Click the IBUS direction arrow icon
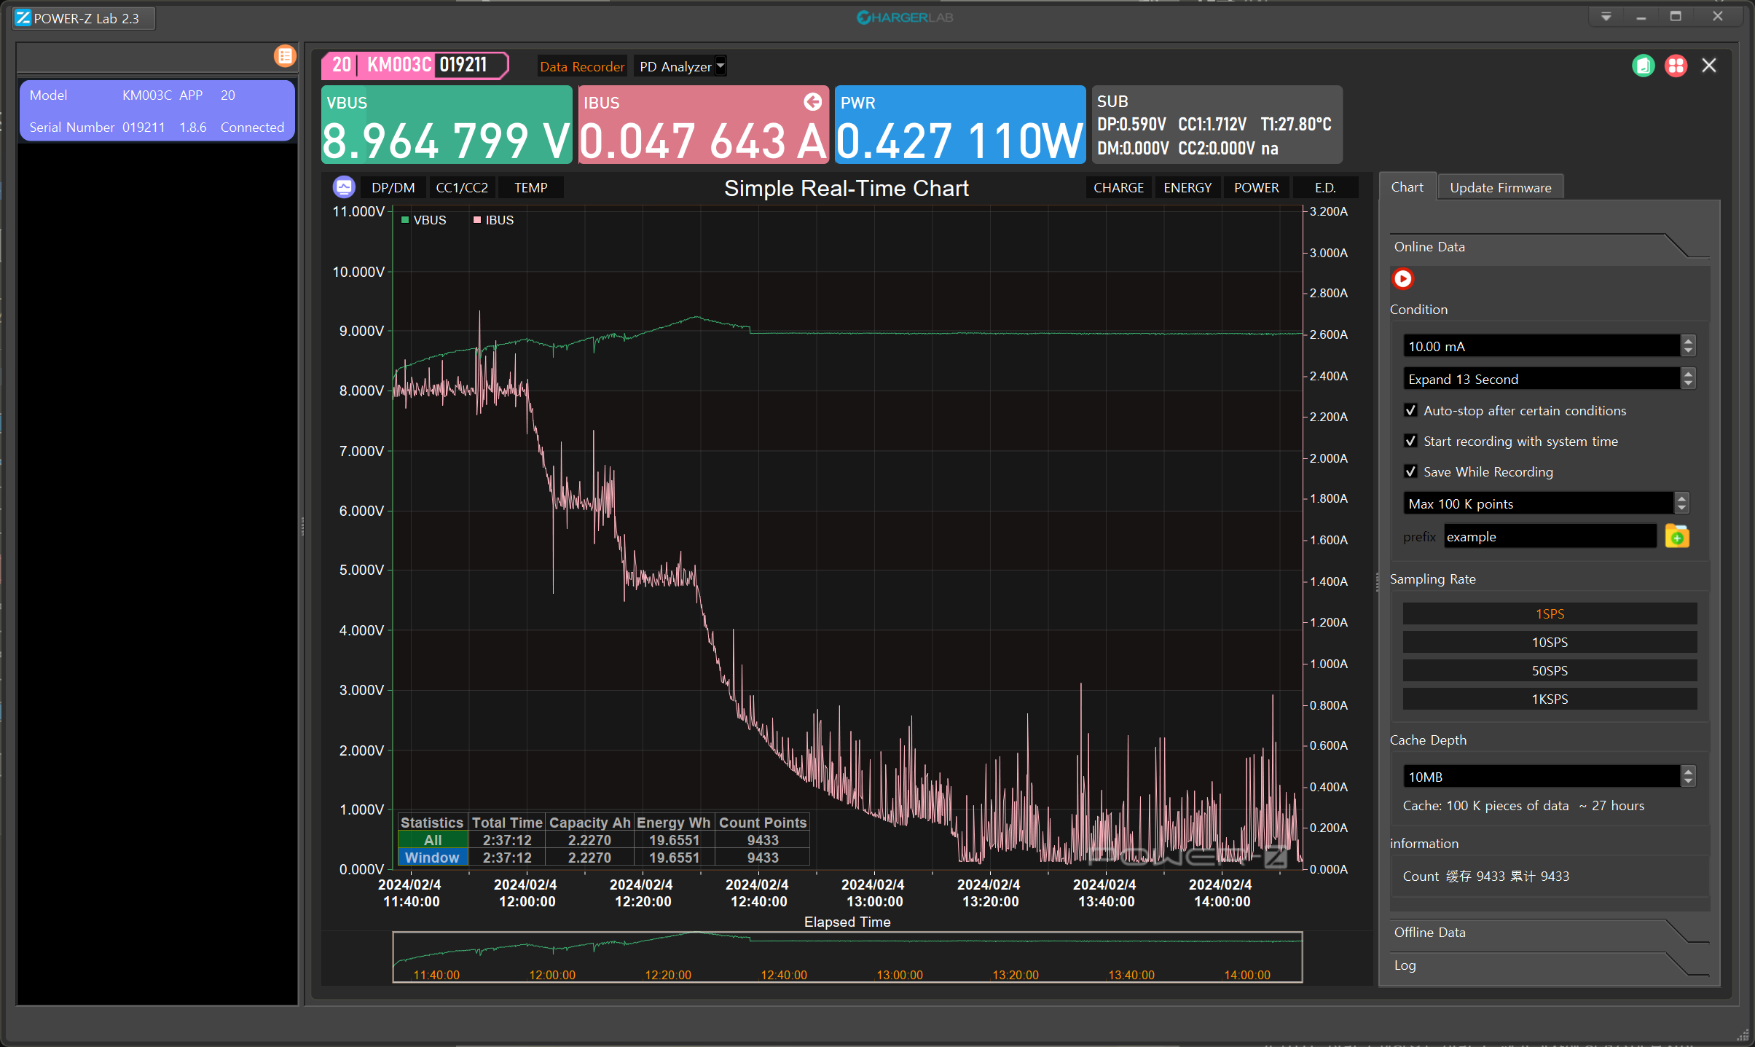 point(812,102)
